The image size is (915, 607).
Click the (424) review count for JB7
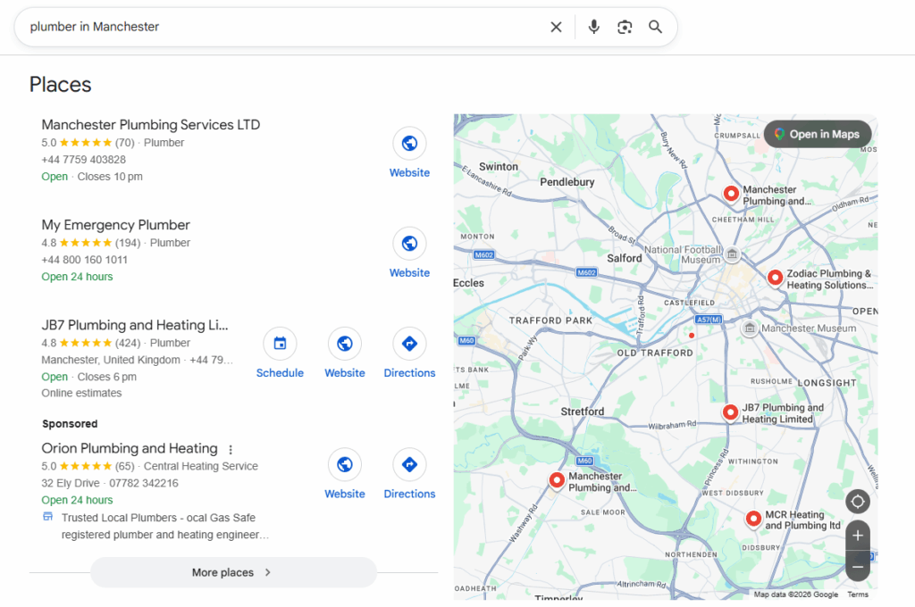[x=128, y=343]
